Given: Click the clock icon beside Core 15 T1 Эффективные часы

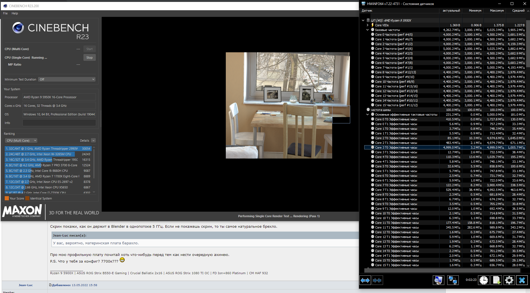Looking at the screenshot, I should click(373, 265).
